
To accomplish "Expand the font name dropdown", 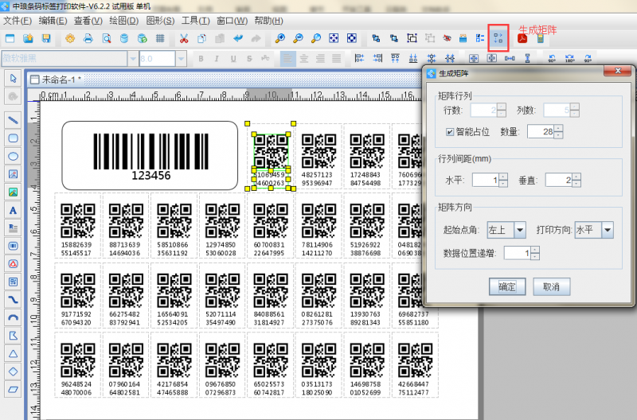I will (x=131, y=59).
